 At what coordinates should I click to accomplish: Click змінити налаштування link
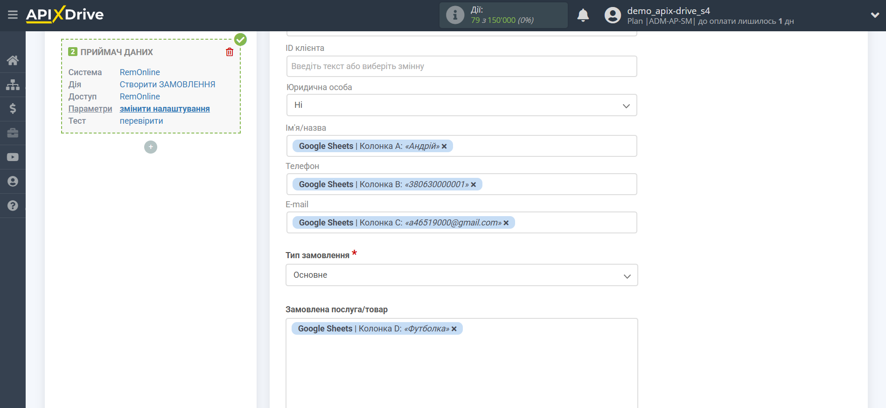click(165, 109)
